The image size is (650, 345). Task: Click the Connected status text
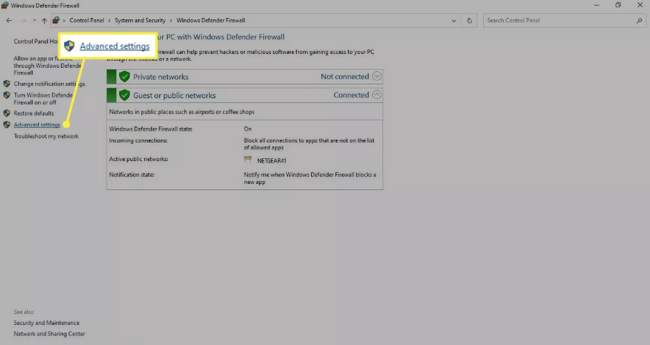(x=351, y=95)
